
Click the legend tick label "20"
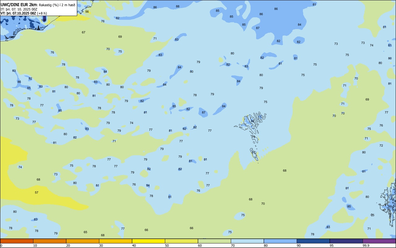[x=68, y=246]
